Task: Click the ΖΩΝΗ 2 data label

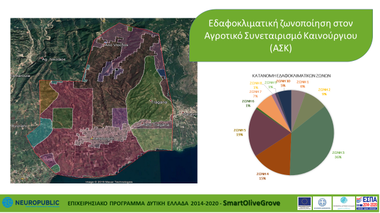Action: (324, 92)
